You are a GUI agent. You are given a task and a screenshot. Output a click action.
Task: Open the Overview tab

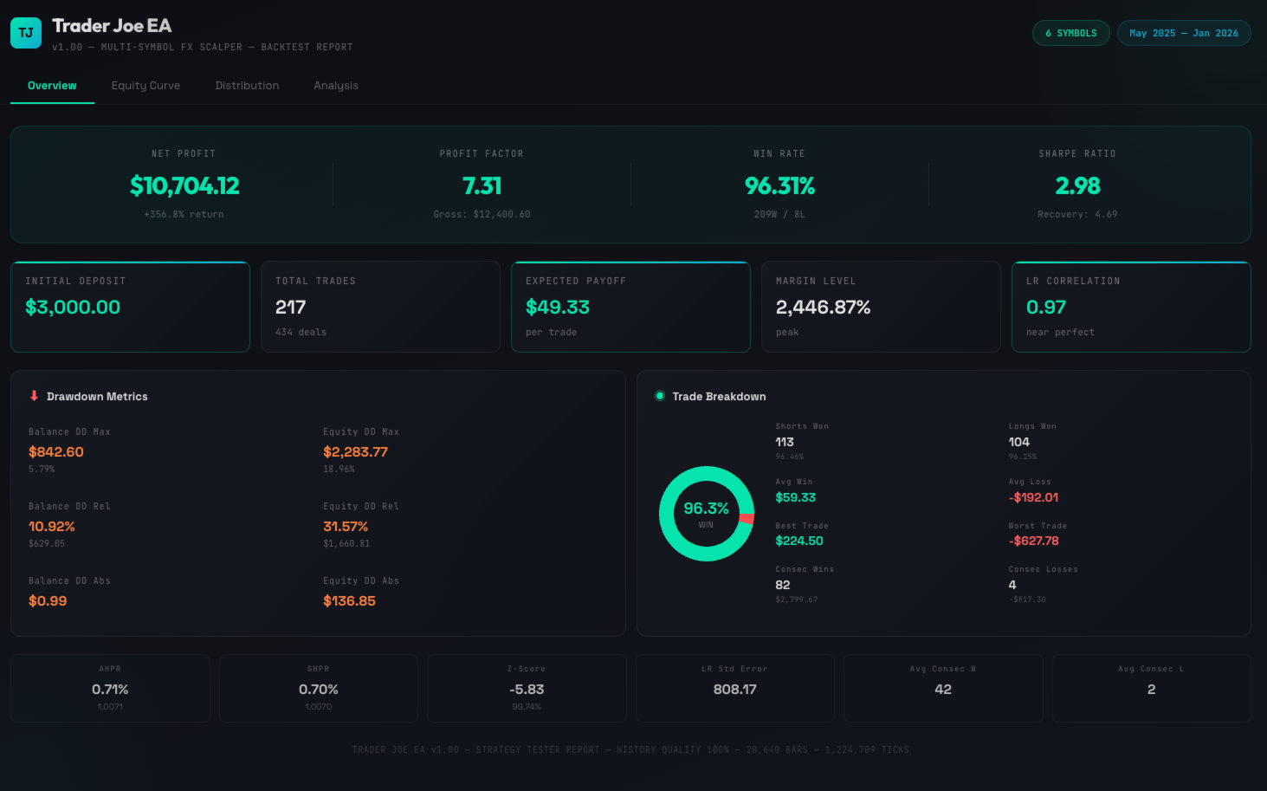click(x=52, y=86)
